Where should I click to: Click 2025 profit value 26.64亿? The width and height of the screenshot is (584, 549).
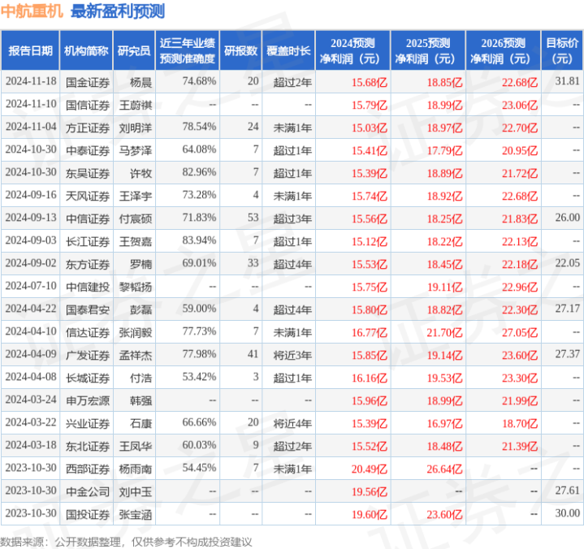pos(445,469)
